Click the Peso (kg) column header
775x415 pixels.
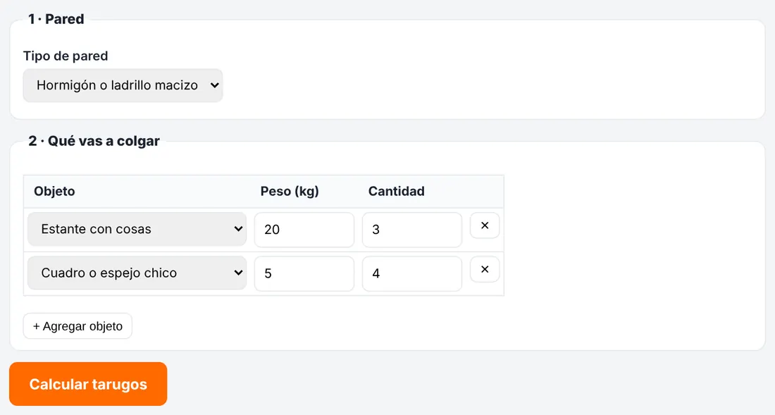coord(290,191)
